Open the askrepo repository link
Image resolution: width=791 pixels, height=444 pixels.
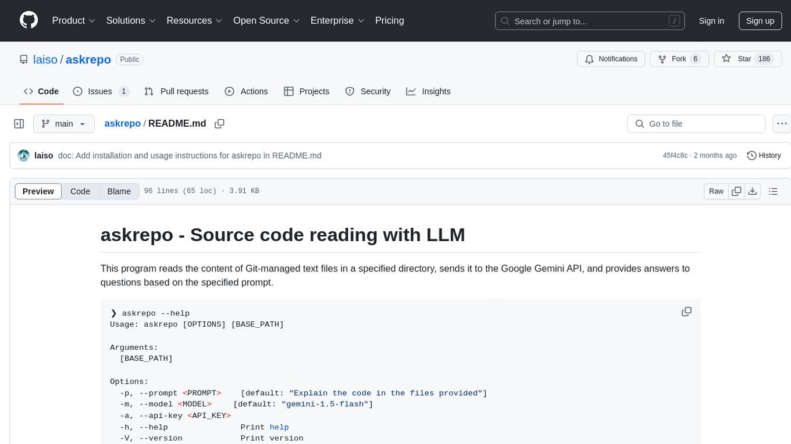pyautogui.click(x=88, y=59)
